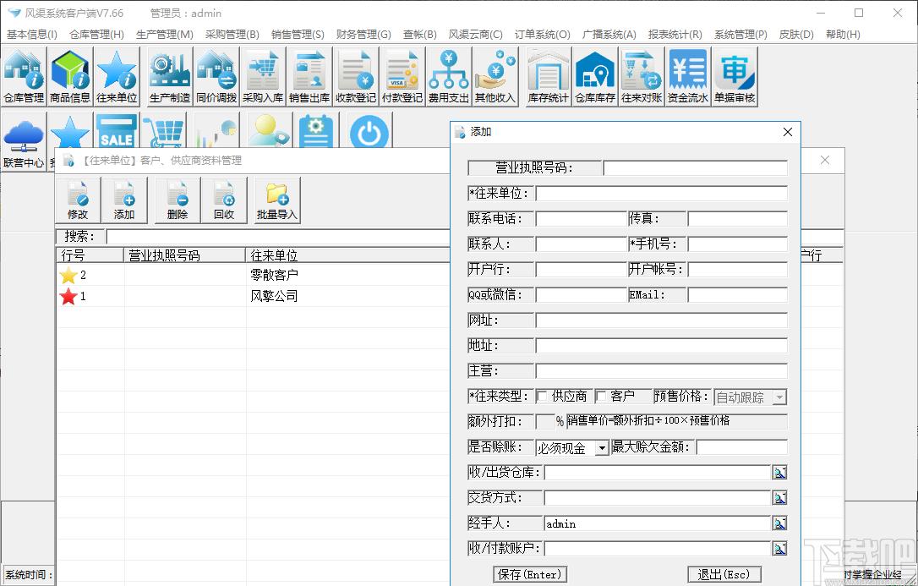This screenshot has width=918, height=586.
Task: Open the 报表统计(R) menu
Action: point(675,35)
